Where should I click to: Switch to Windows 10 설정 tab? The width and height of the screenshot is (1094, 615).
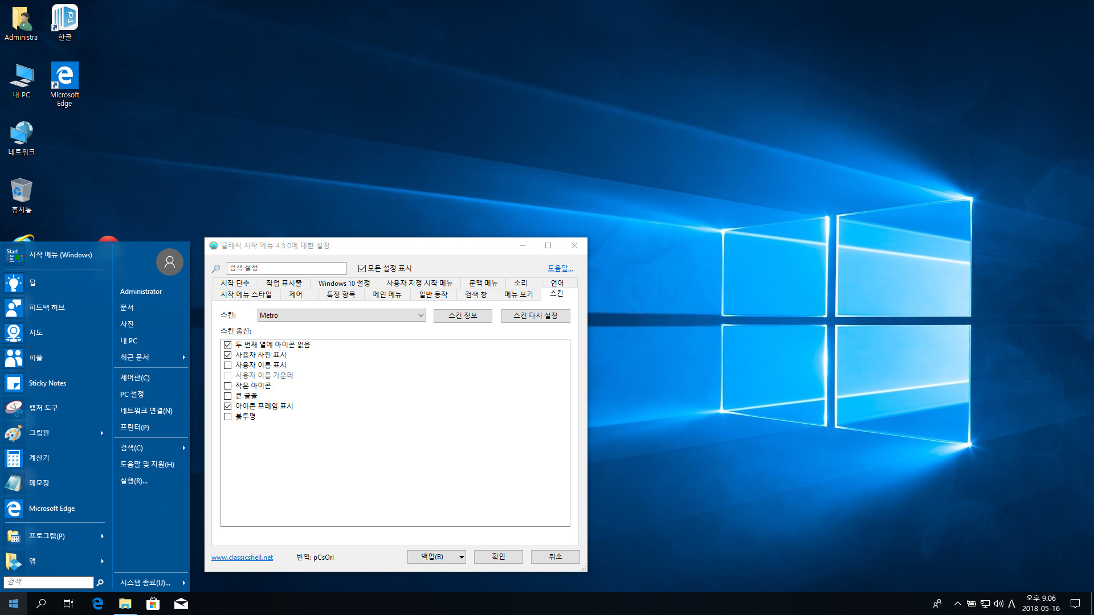pyautogui.click(x=344, y=283)
